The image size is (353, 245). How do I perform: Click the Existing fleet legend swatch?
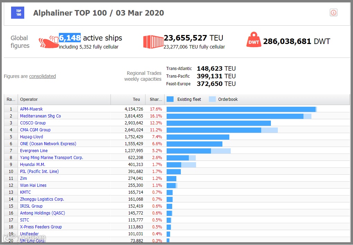170,99
